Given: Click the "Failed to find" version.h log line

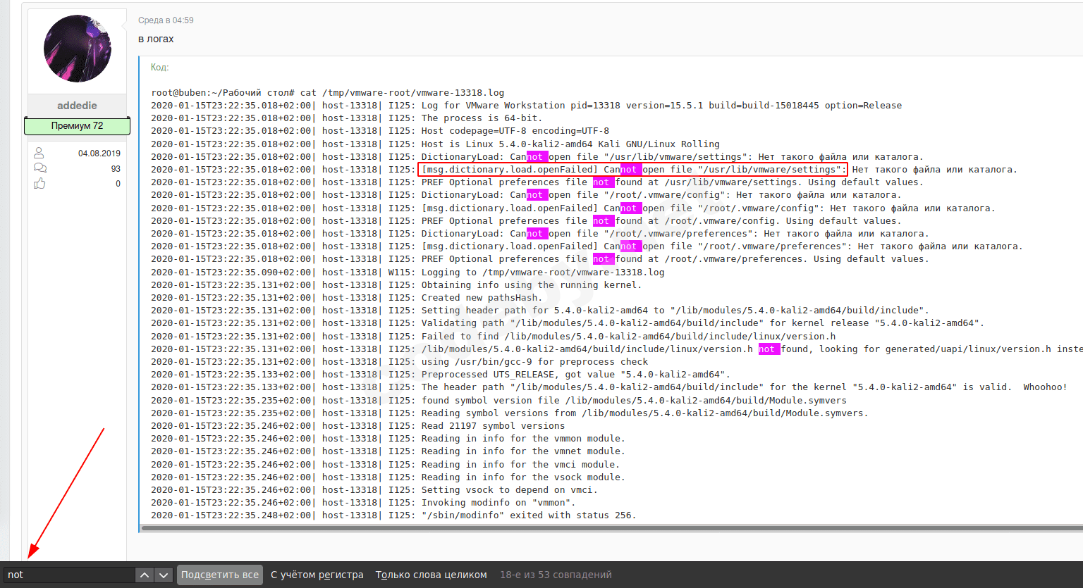Looking at the screenshot, I should click(493, 336).
